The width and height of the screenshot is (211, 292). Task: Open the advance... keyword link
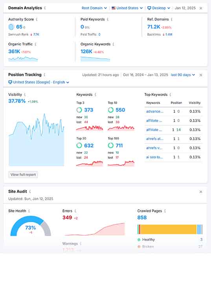pyautogui.click(x=155, y=112)
